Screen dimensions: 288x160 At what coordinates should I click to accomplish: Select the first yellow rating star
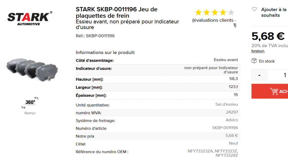198,12
